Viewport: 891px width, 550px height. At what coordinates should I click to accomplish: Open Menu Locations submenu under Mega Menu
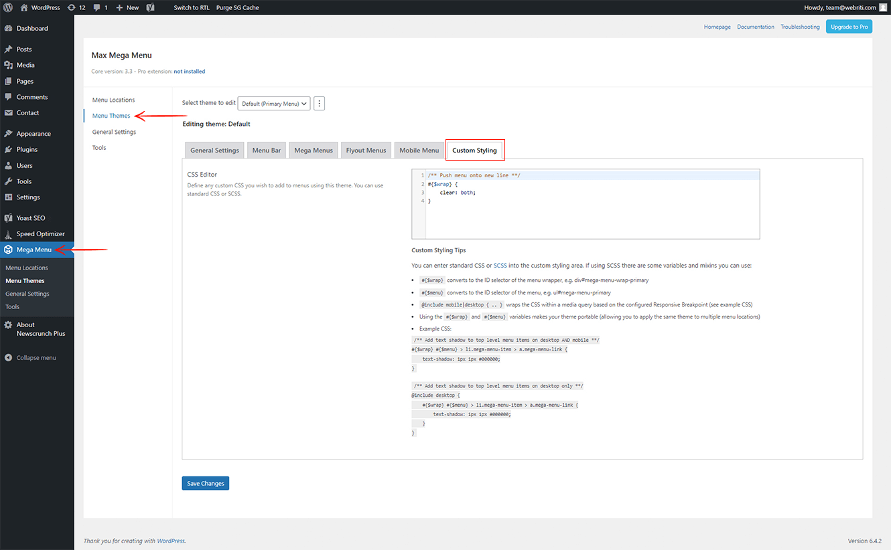27,268
